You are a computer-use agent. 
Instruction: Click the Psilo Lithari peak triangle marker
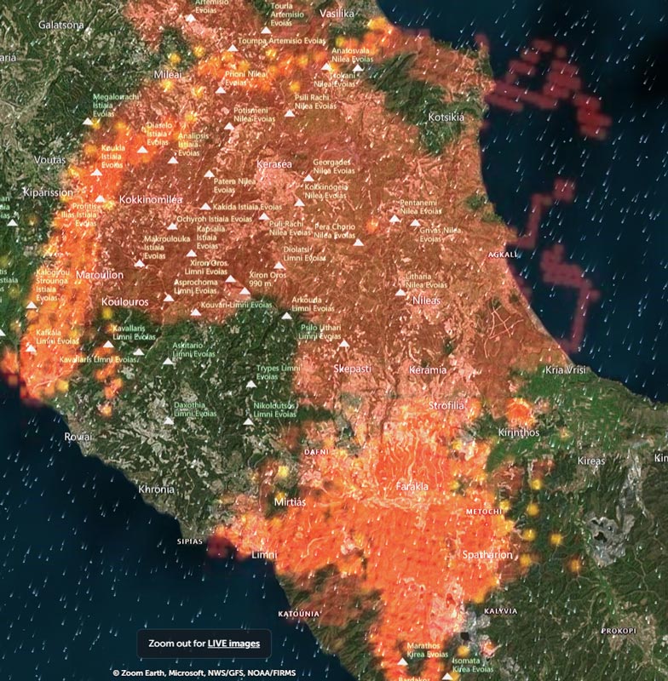343,344
